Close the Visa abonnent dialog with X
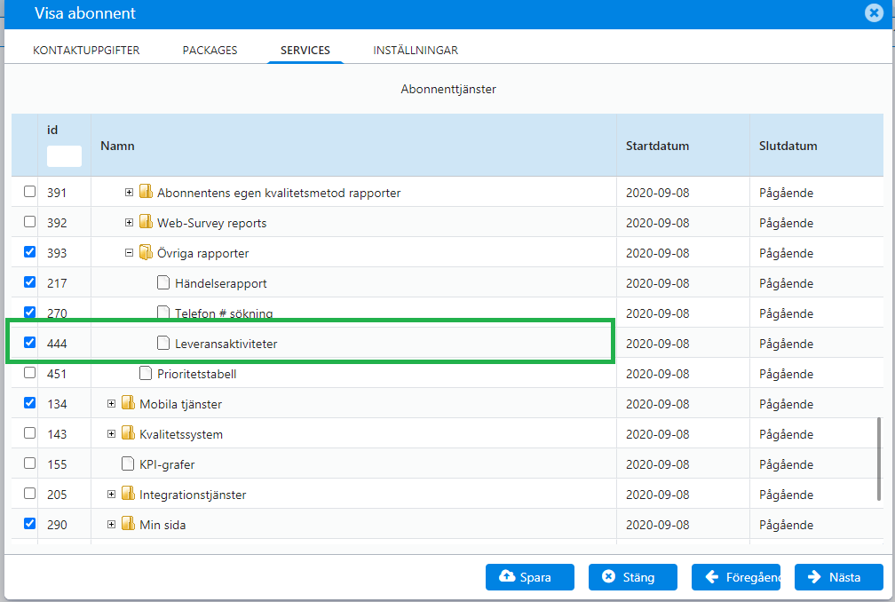The height and width of the screenshot is (602, 895). click(874, 12)
